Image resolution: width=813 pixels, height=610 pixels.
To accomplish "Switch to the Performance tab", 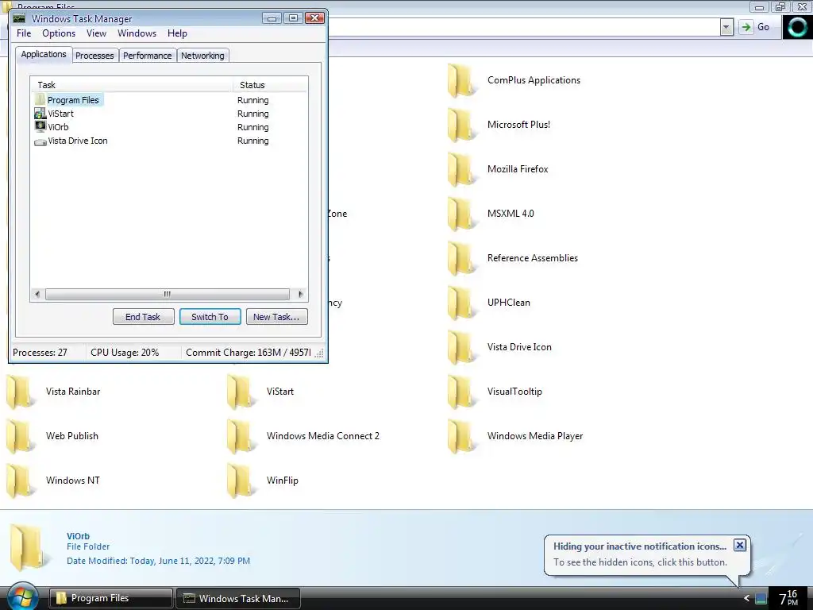I will click(x=147, y=56).
